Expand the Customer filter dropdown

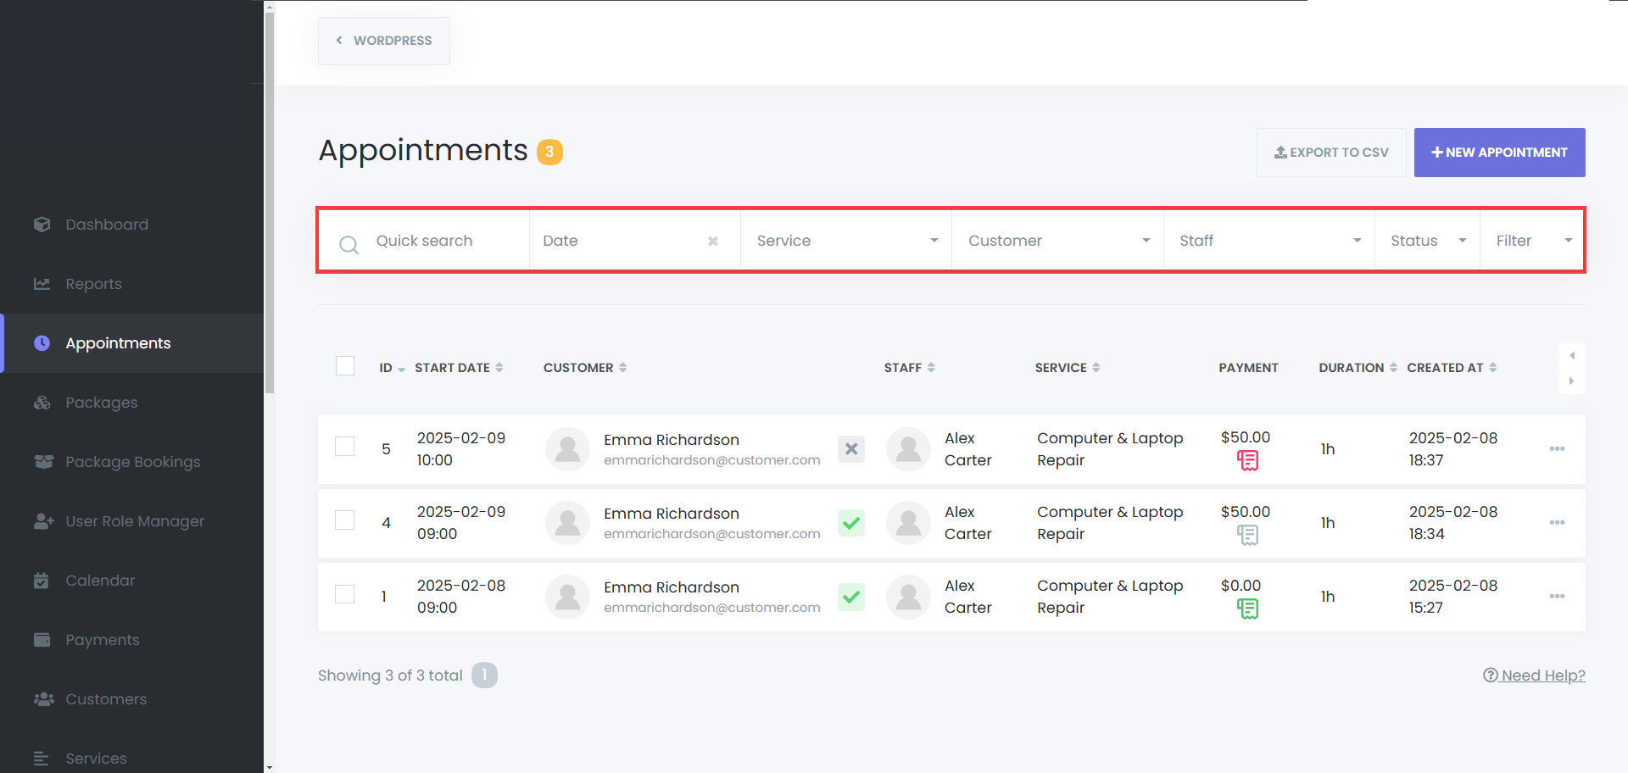1057,242
